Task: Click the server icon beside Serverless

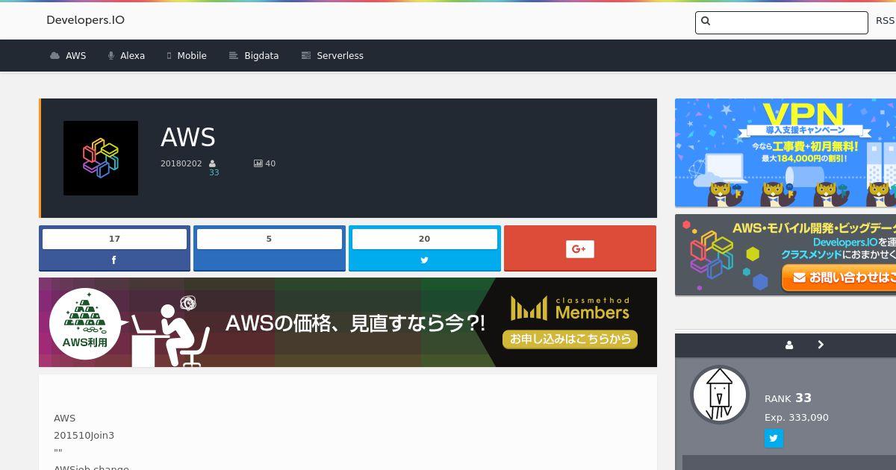Action: tap(305, 56)
